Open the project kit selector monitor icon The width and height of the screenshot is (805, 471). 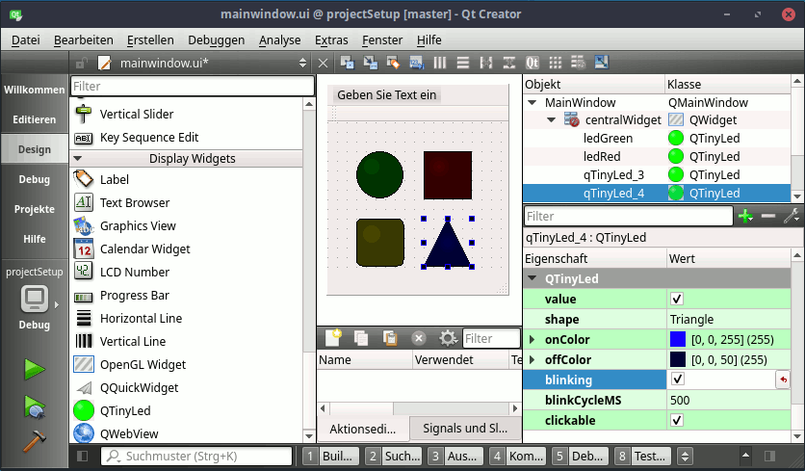click(x=35, y=299)
